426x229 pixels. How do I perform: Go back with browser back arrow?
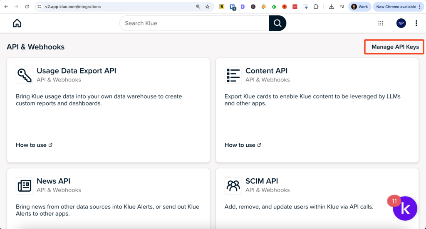tap(6, 7)
